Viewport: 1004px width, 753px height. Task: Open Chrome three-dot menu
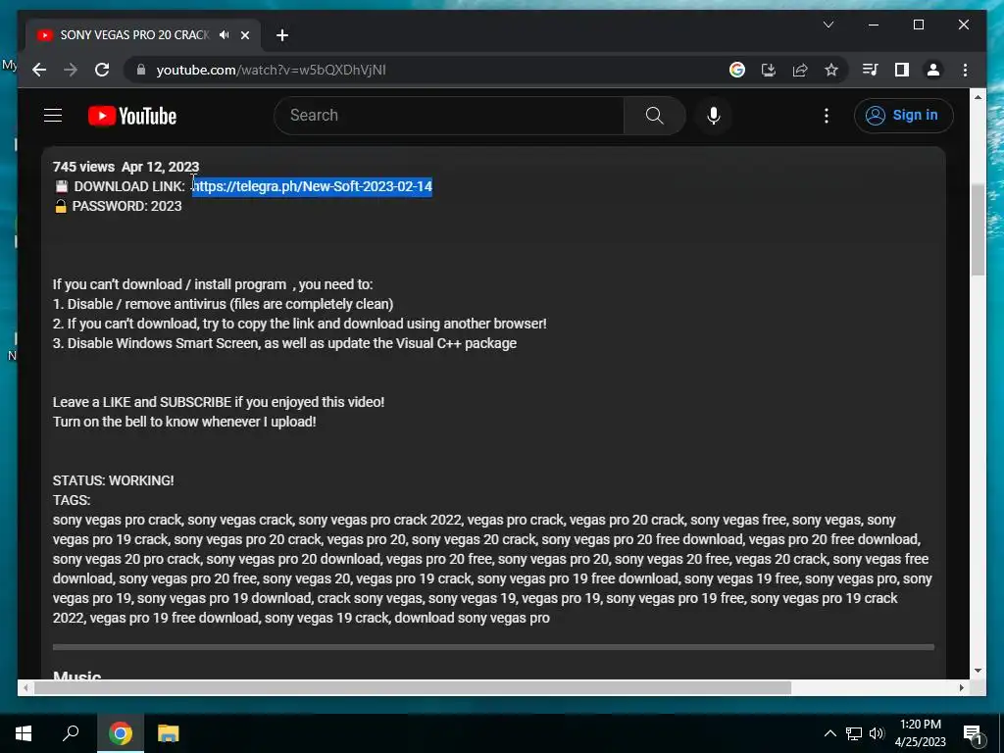click(x=965, y=70)
